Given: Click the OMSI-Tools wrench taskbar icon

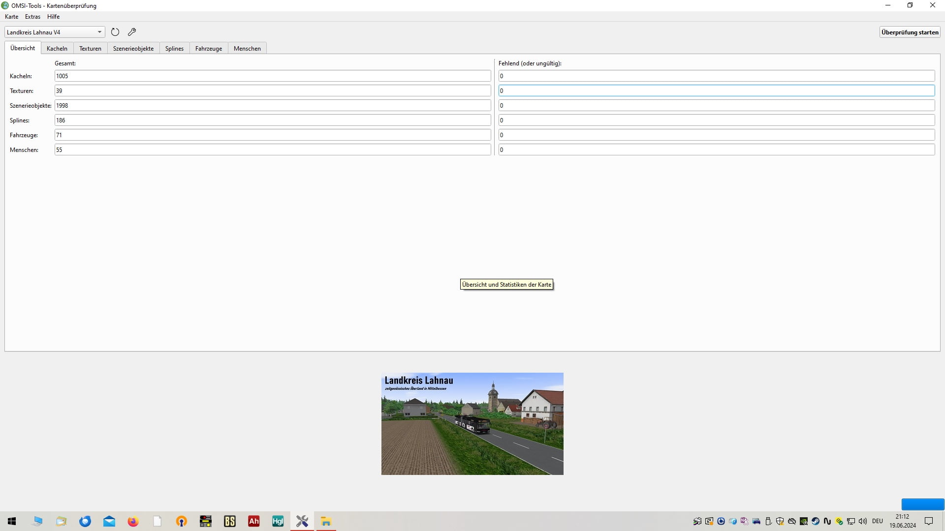Looking at the screenshot, I should coord(302,521).
